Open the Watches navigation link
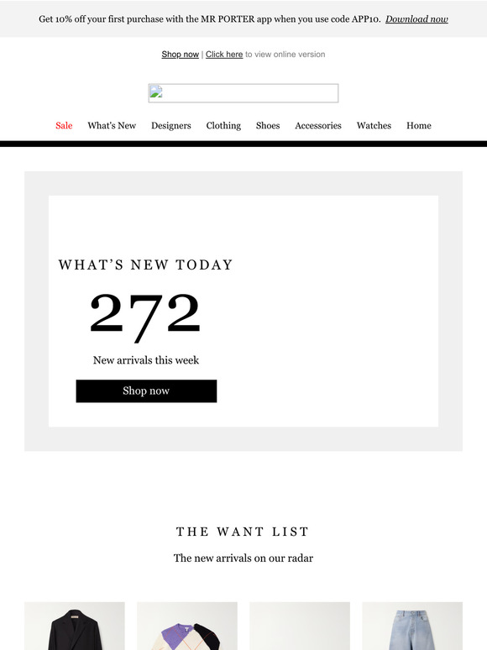 tap(374, 126)
